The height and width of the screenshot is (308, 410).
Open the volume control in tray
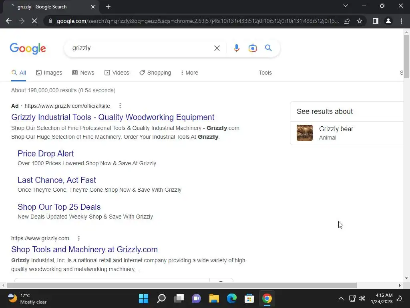362,298
